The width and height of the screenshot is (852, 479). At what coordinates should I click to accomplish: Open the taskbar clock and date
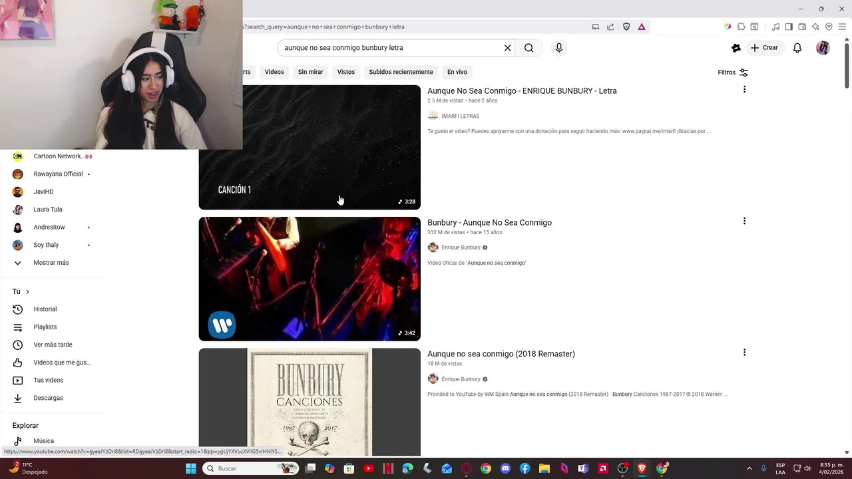[x=829, y=468]
